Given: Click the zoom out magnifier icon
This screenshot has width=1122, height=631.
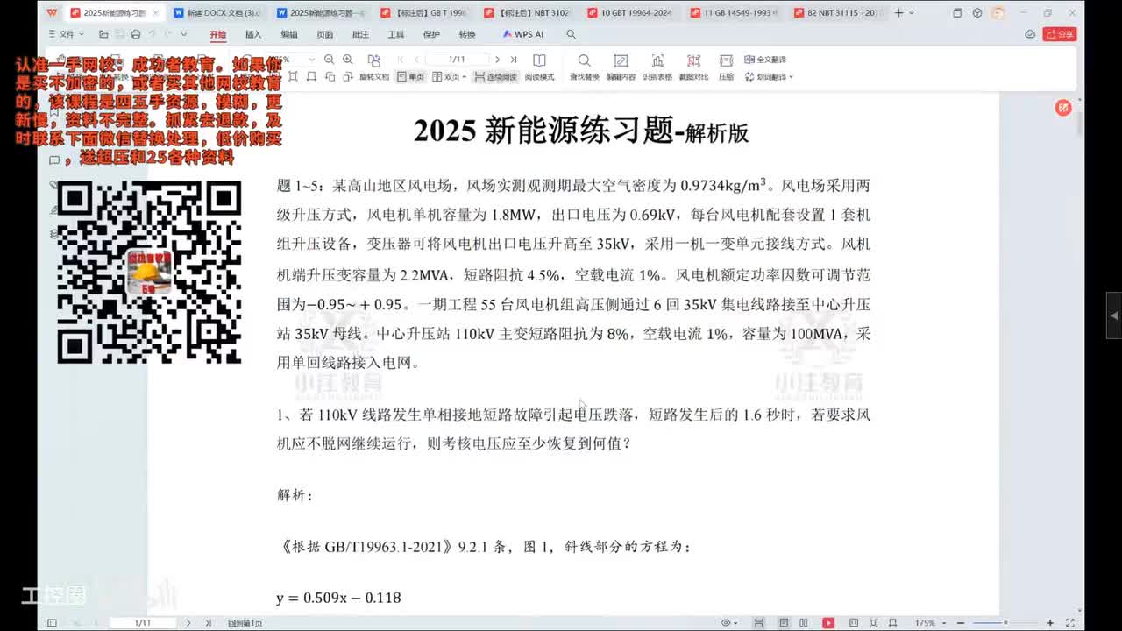Looking at the screenshot, I should point(329,60).
